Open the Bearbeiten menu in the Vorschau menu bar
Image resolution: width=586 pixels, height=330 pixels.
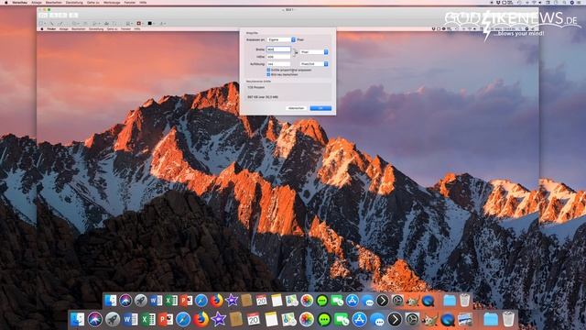point(54,2)
